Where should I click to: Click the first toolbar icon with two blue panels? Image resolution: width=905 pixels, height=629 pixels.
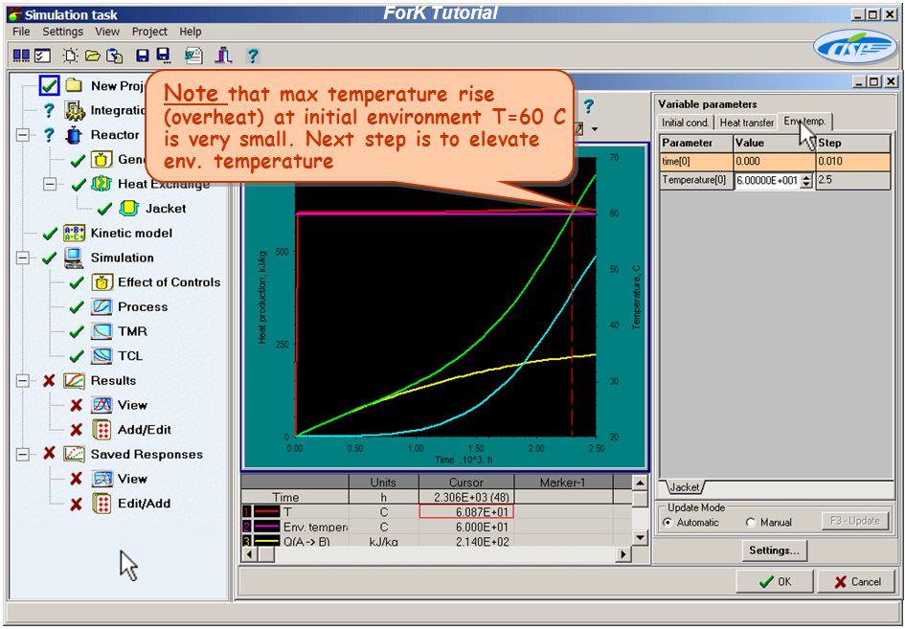point(21,56)
